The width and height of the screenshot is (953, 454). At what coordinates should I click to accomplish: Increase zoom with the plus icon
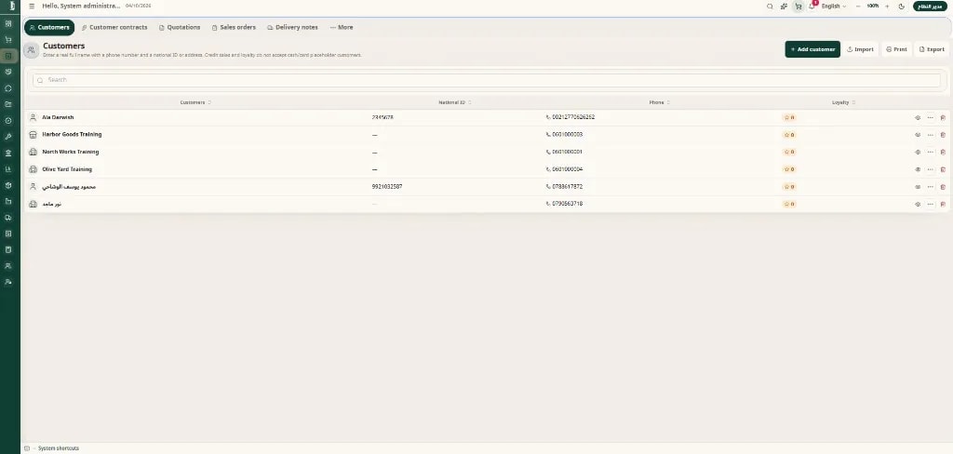[887, 7]
